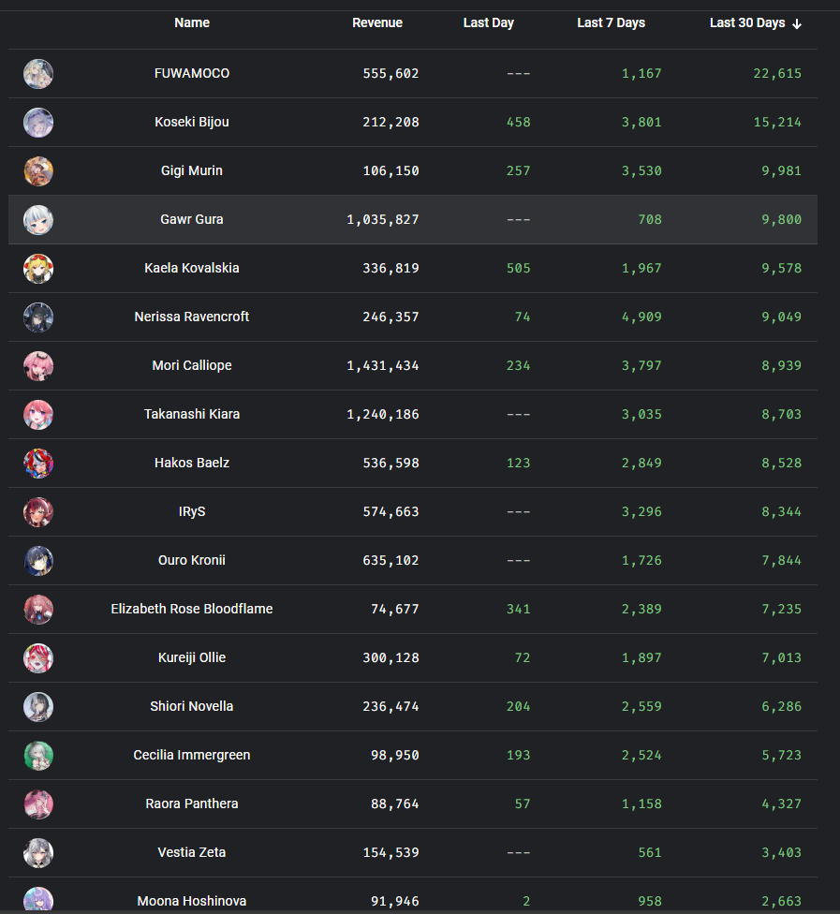The image size is (840, 914).
Task: Click FUWAMOCO's avatar icon
Action: [x=38, y=74]
